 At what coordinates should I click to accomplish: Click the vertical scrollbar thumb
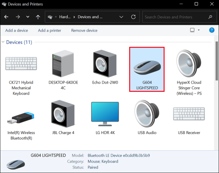(217, 61)
